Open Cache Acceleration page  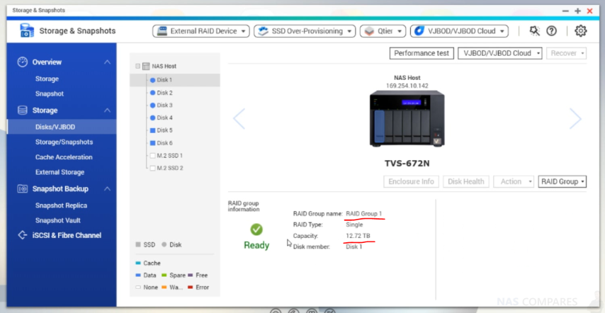64,157
